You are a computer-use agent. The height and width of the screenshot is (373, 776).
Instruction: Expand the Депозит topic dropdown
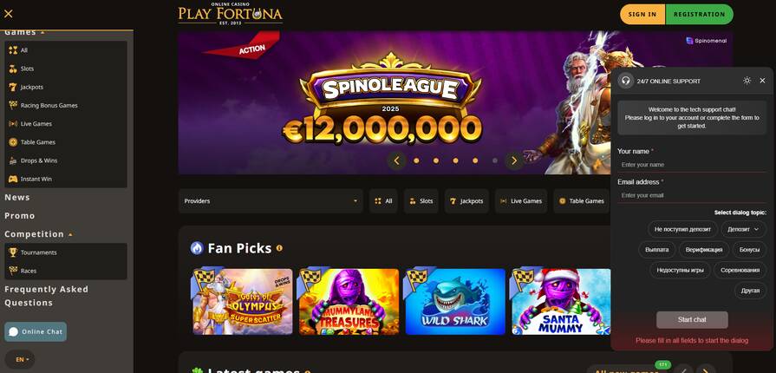[x=743, y=229]
